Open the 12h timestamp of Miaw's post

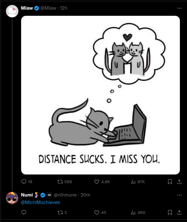point(63,8)
